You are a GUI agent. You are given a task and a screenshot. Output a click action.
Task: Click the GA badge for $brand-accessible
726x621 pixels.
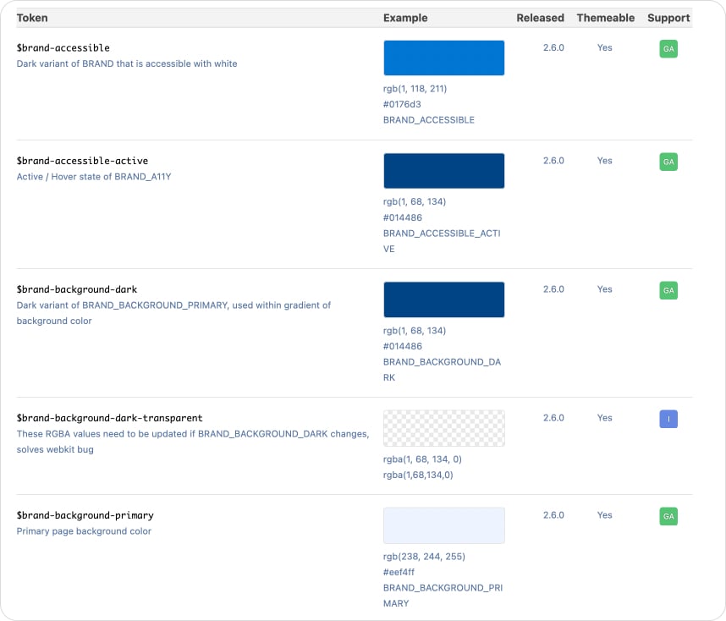tap(668, 49)
